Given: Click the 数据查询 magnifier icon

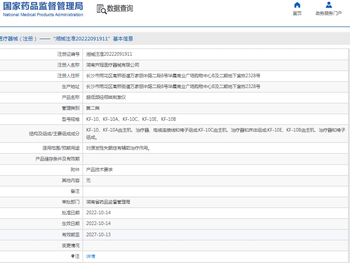Looking at the screenshot, I should [x=101, y=9].
